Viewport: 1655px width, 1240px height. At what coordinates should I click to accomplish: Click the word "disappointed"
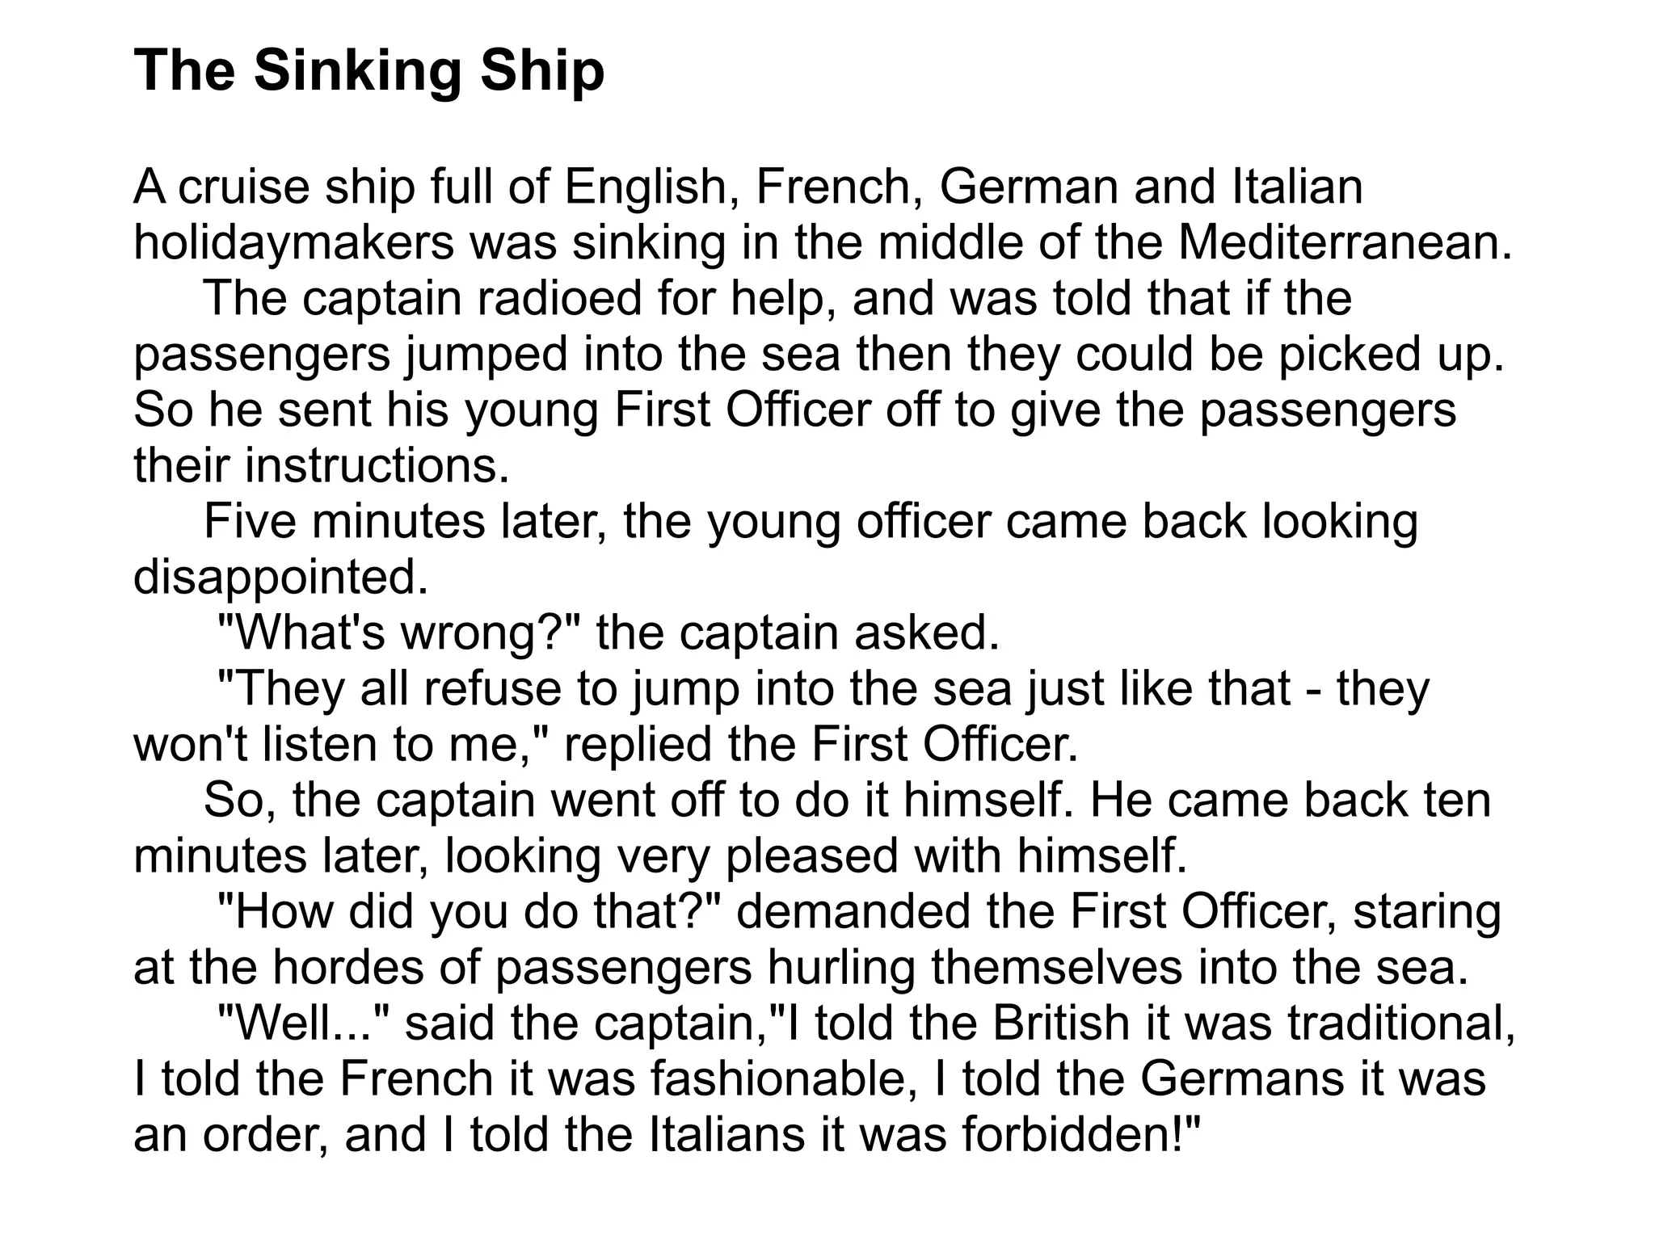(x=280, y=577)
